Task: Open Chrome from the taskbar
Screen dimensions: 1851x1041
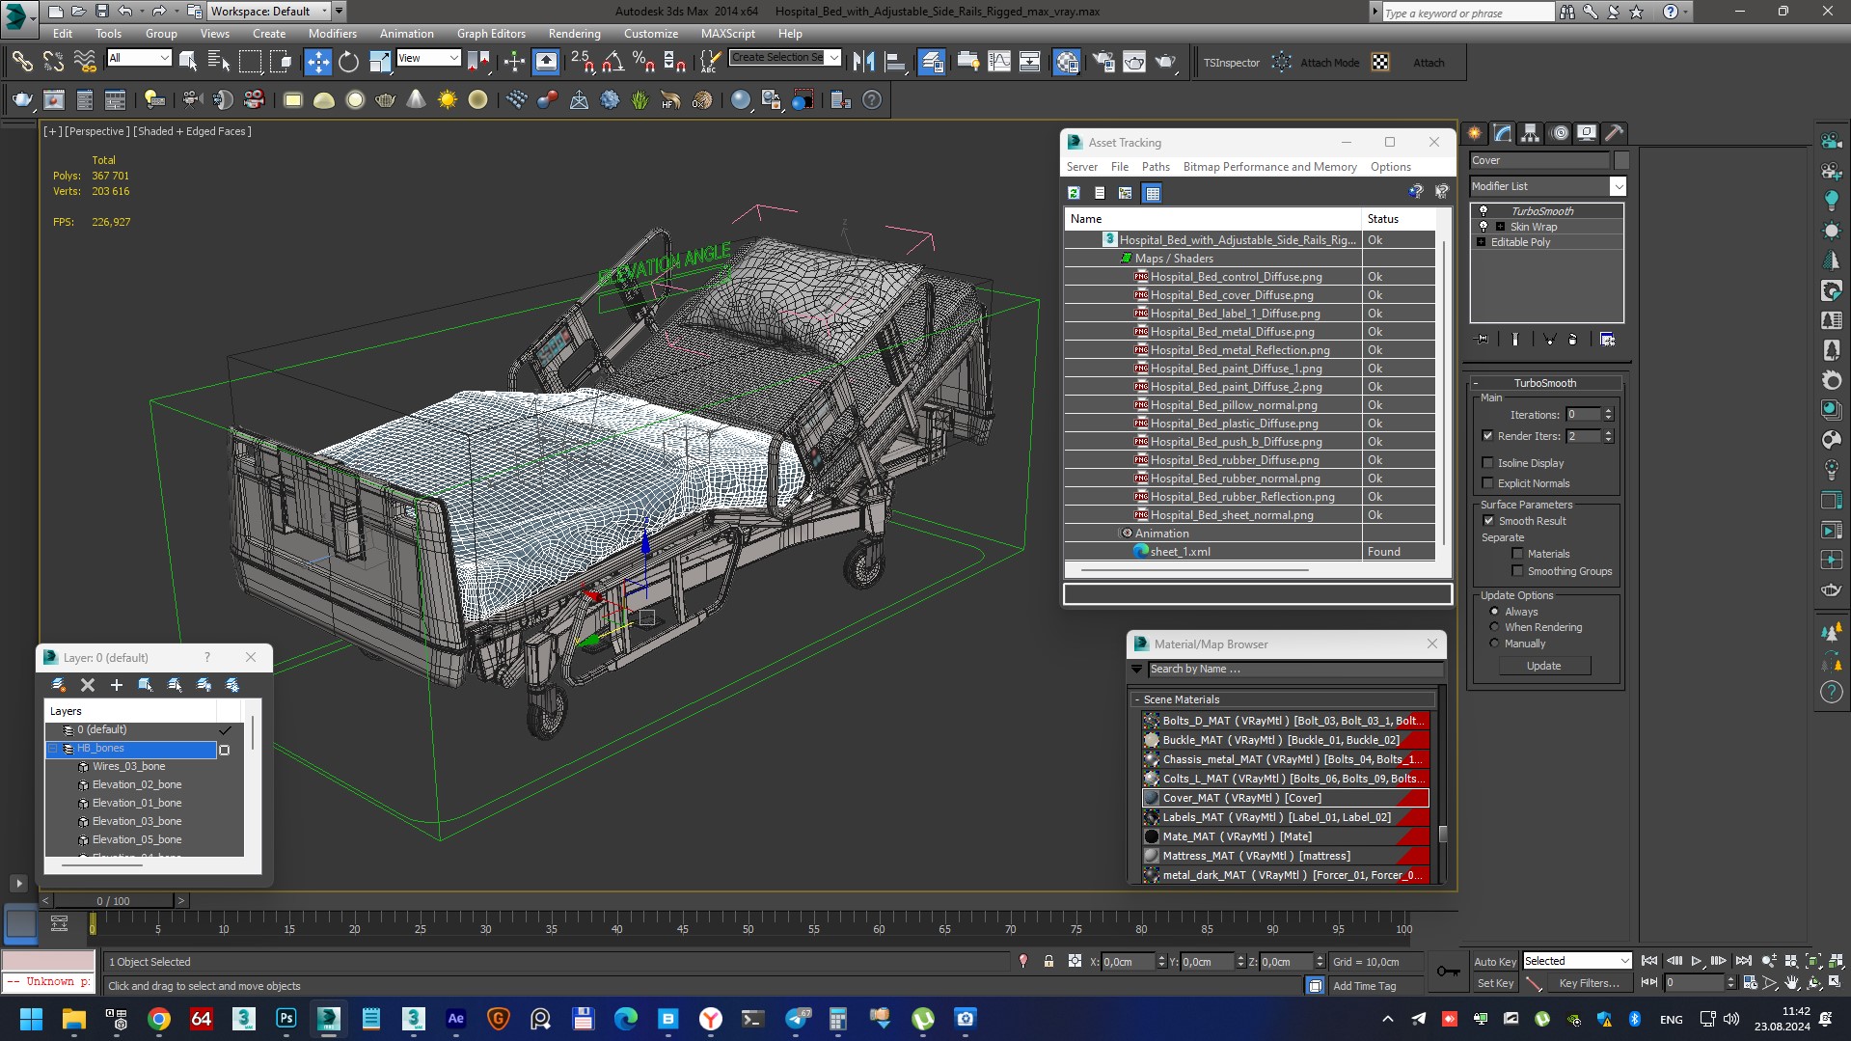Action: [159, 1019]
